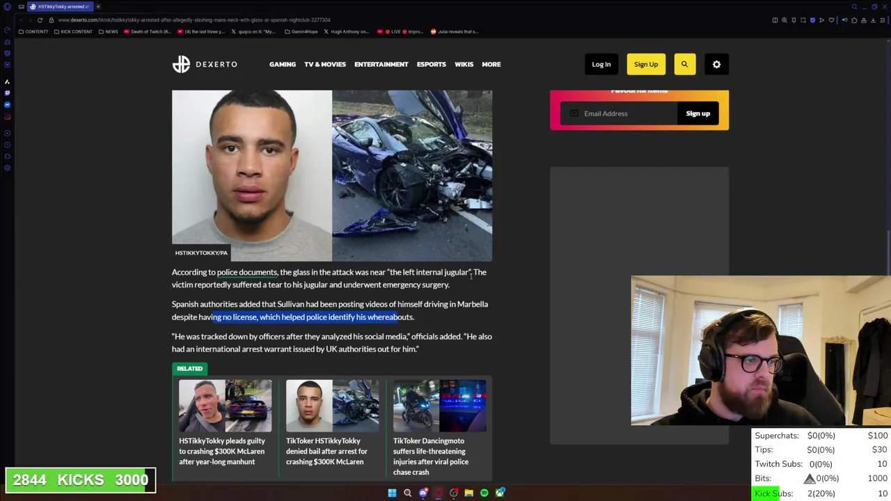Click the Log In button
This screenshot has width=891, height=501.
click(x=601, y=64)
